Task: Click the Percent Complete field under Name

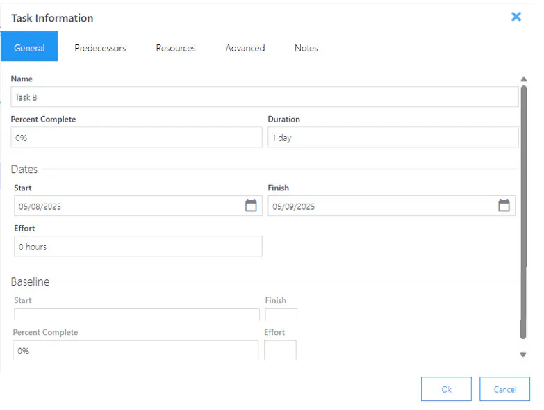Action: [x=136, y=137]
